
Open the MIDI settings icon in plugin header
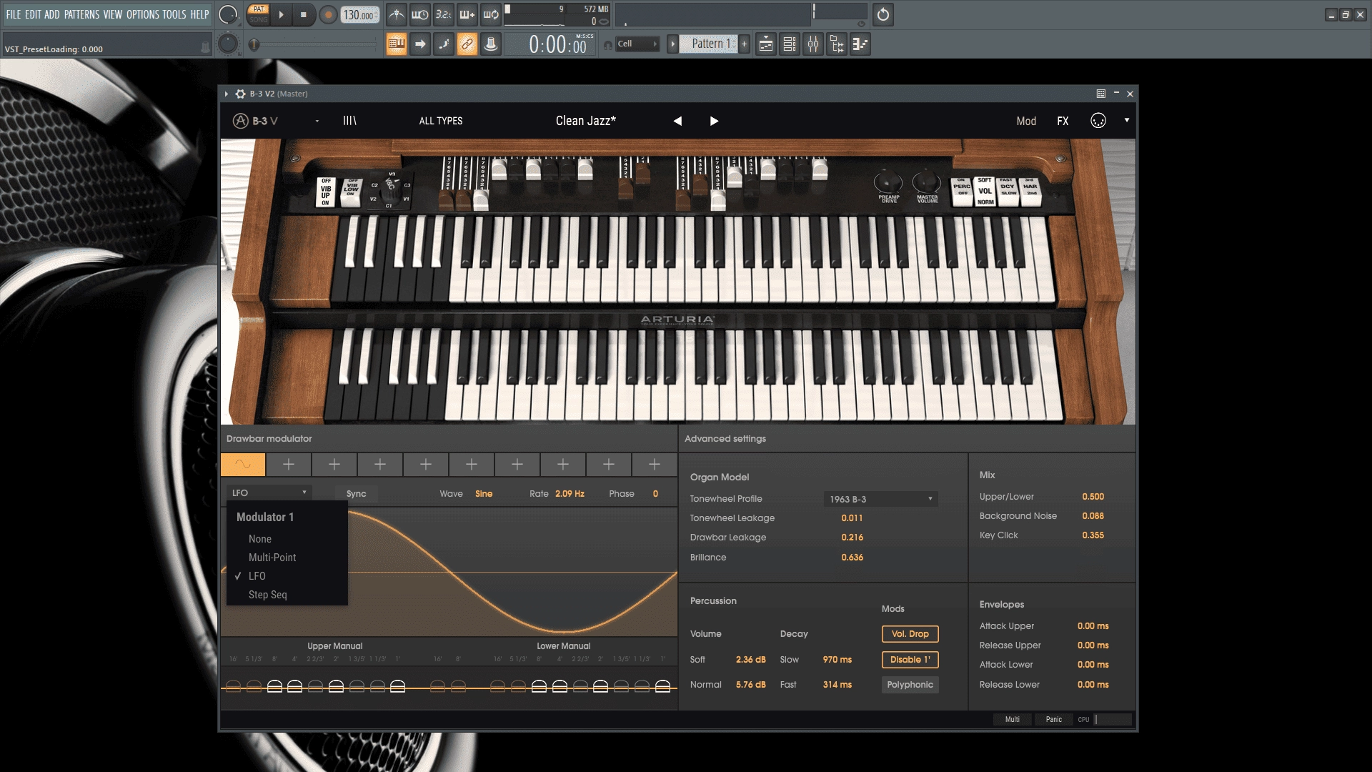[1098, 121]
